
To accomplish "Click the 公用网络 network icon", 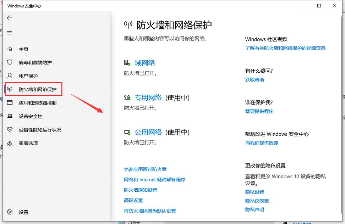I will pos(127,132).
